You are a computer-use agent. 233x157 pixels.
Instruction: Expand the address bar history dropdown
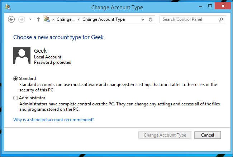tap(142, 19)
